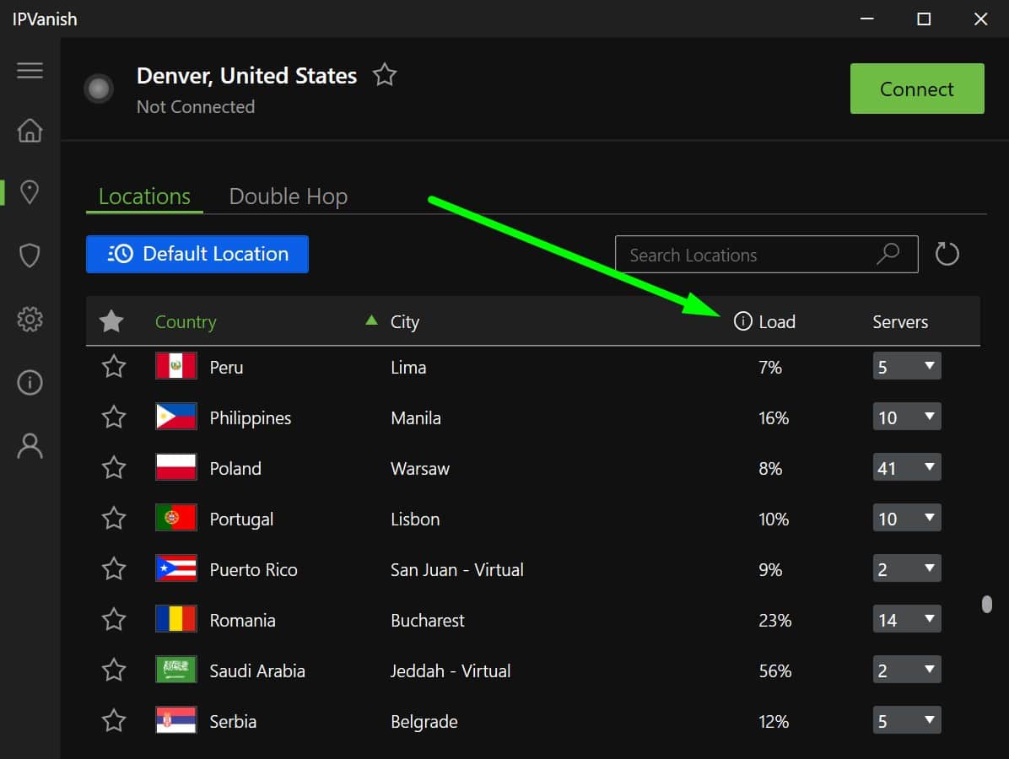Viewport: 1009px width, 759px height.
Task: Toggle favorite star for Philippines
Action: pyautogui.click(x=114, y=417)
